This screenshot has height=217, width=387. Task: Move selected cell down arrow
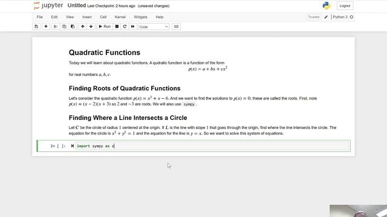click(91, 27)
